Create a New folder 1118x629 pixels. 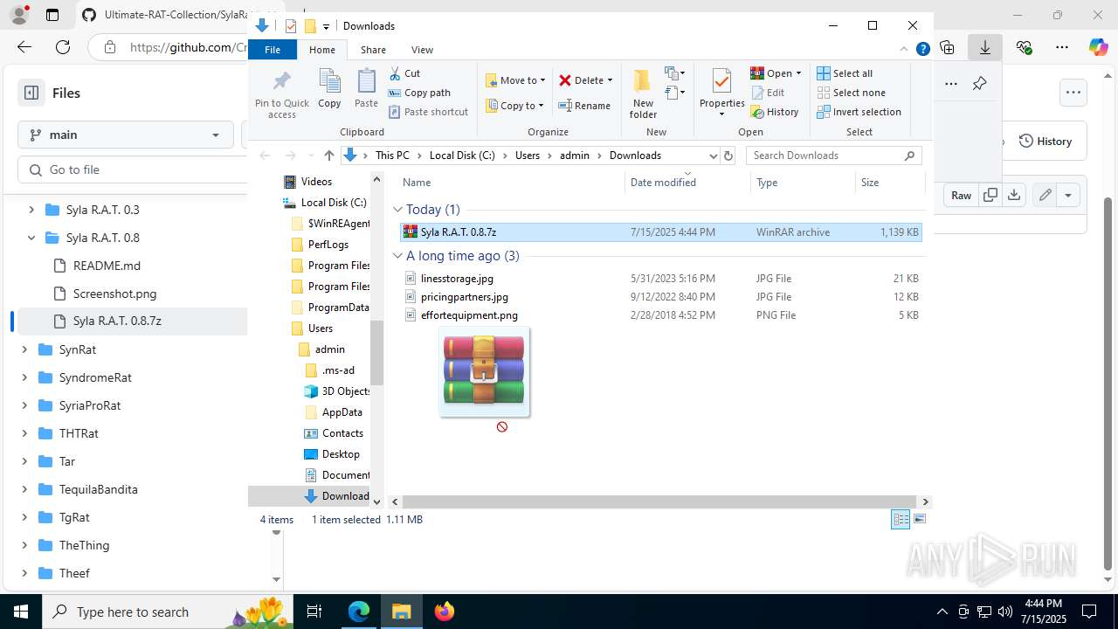pyautogui.click(x=643, y=94)
